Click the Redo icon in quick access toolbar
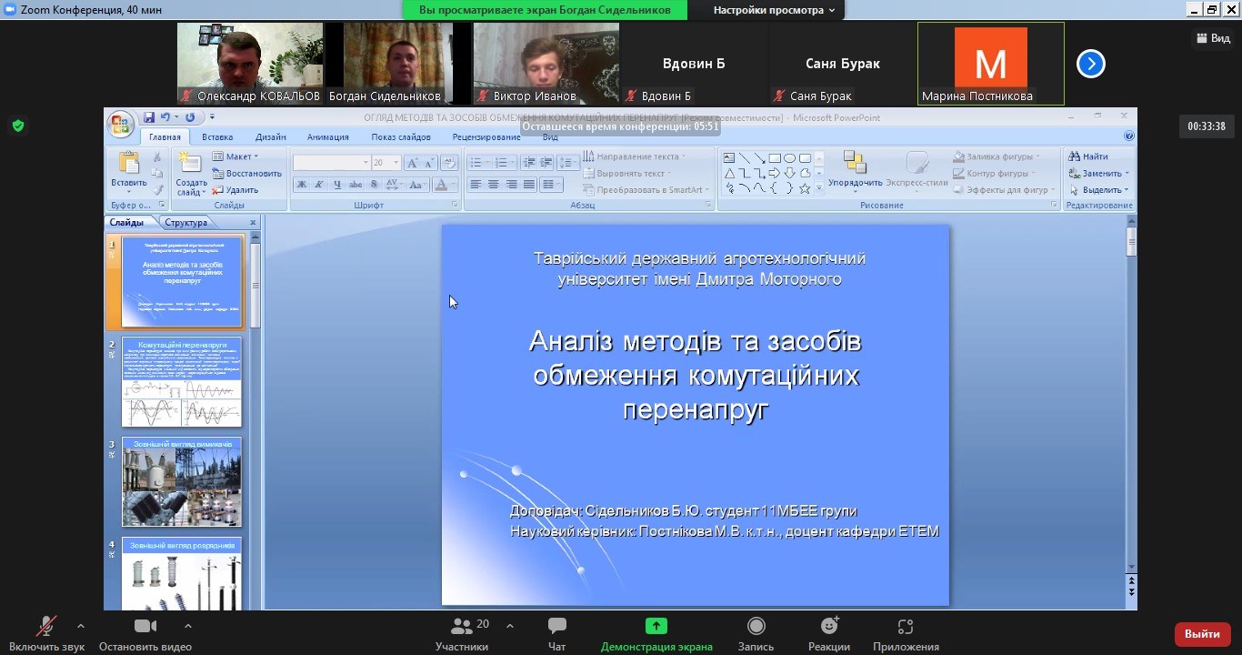The height and width of the screenshot is (655, 1242). click(x=190, y=117)
